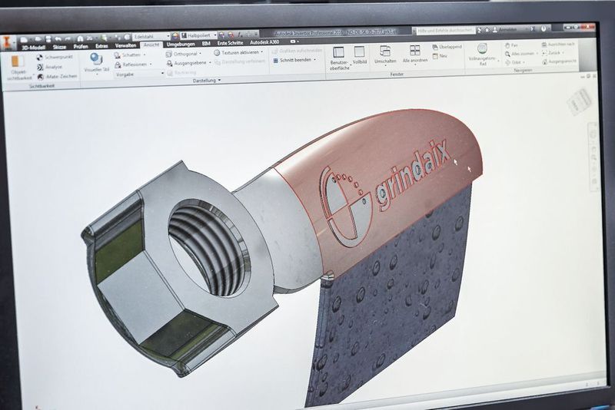
Task: Switch to the Skizze tab
Action: tap(60, 47)
